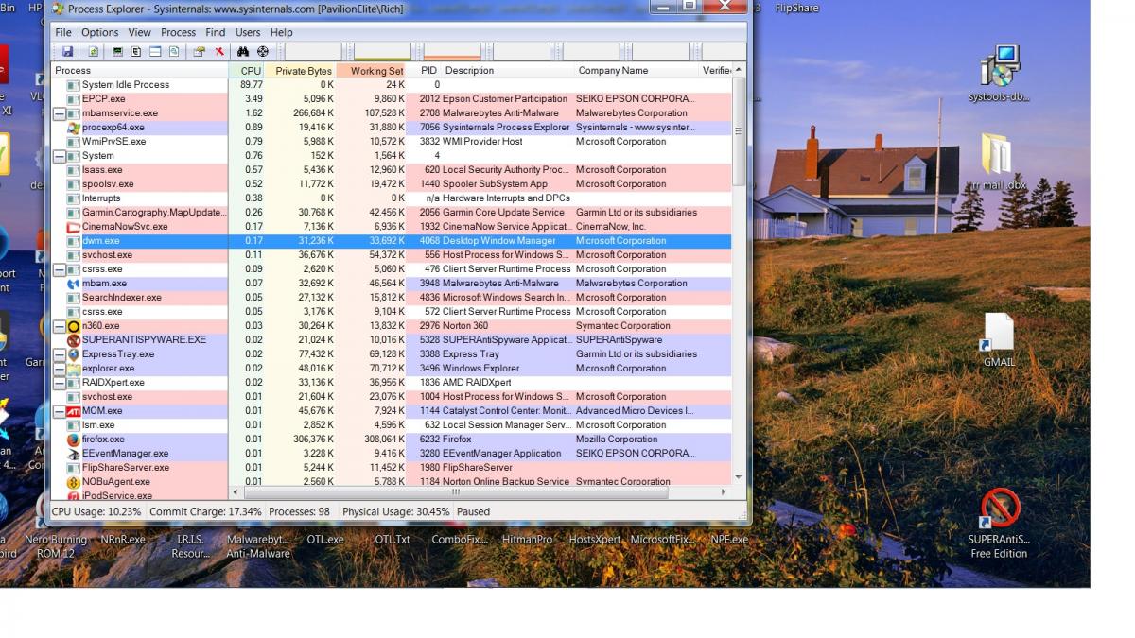The height and width of the screenshot is (638, 1135).
Task: Open the Options menu
Action: (99, 32)
